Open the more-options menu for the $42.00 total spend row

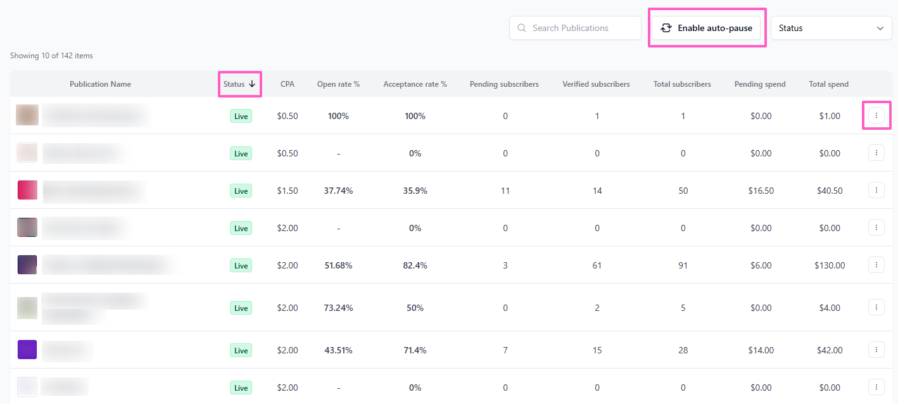point(876,350)
